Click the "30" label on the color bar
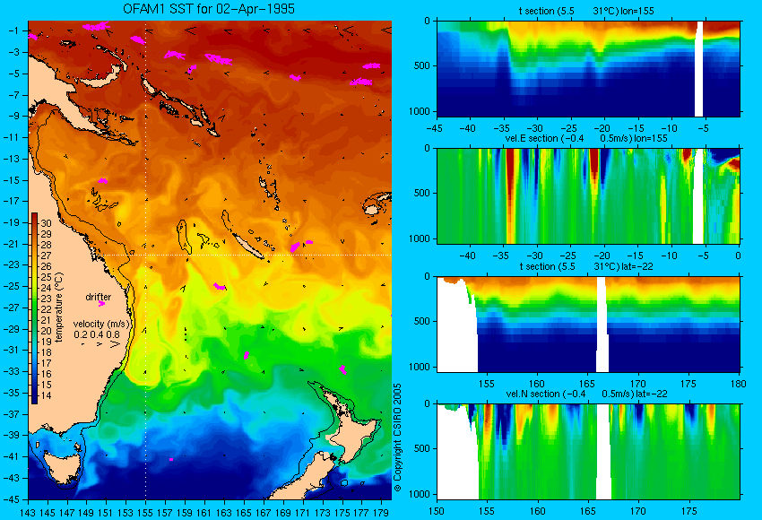 [46, 223]
